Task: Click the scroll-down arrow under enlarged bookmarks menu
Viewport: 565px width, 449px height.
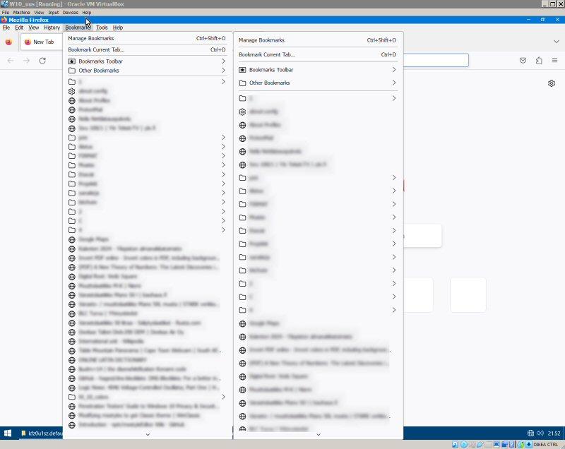Action: coord(319,435)
